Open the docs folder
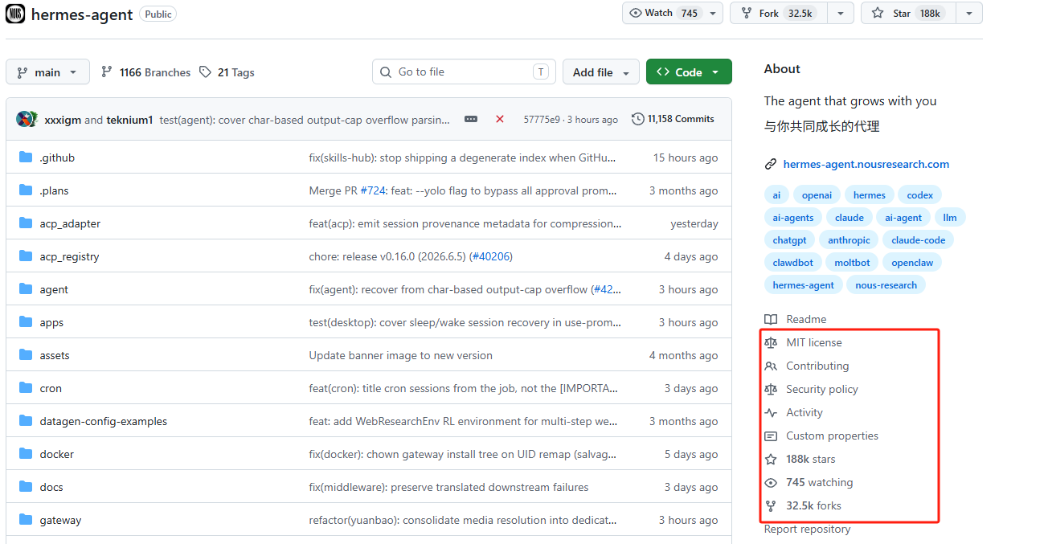The width and height of the screenshot is (1044, 544). click(x=51, y=487)
